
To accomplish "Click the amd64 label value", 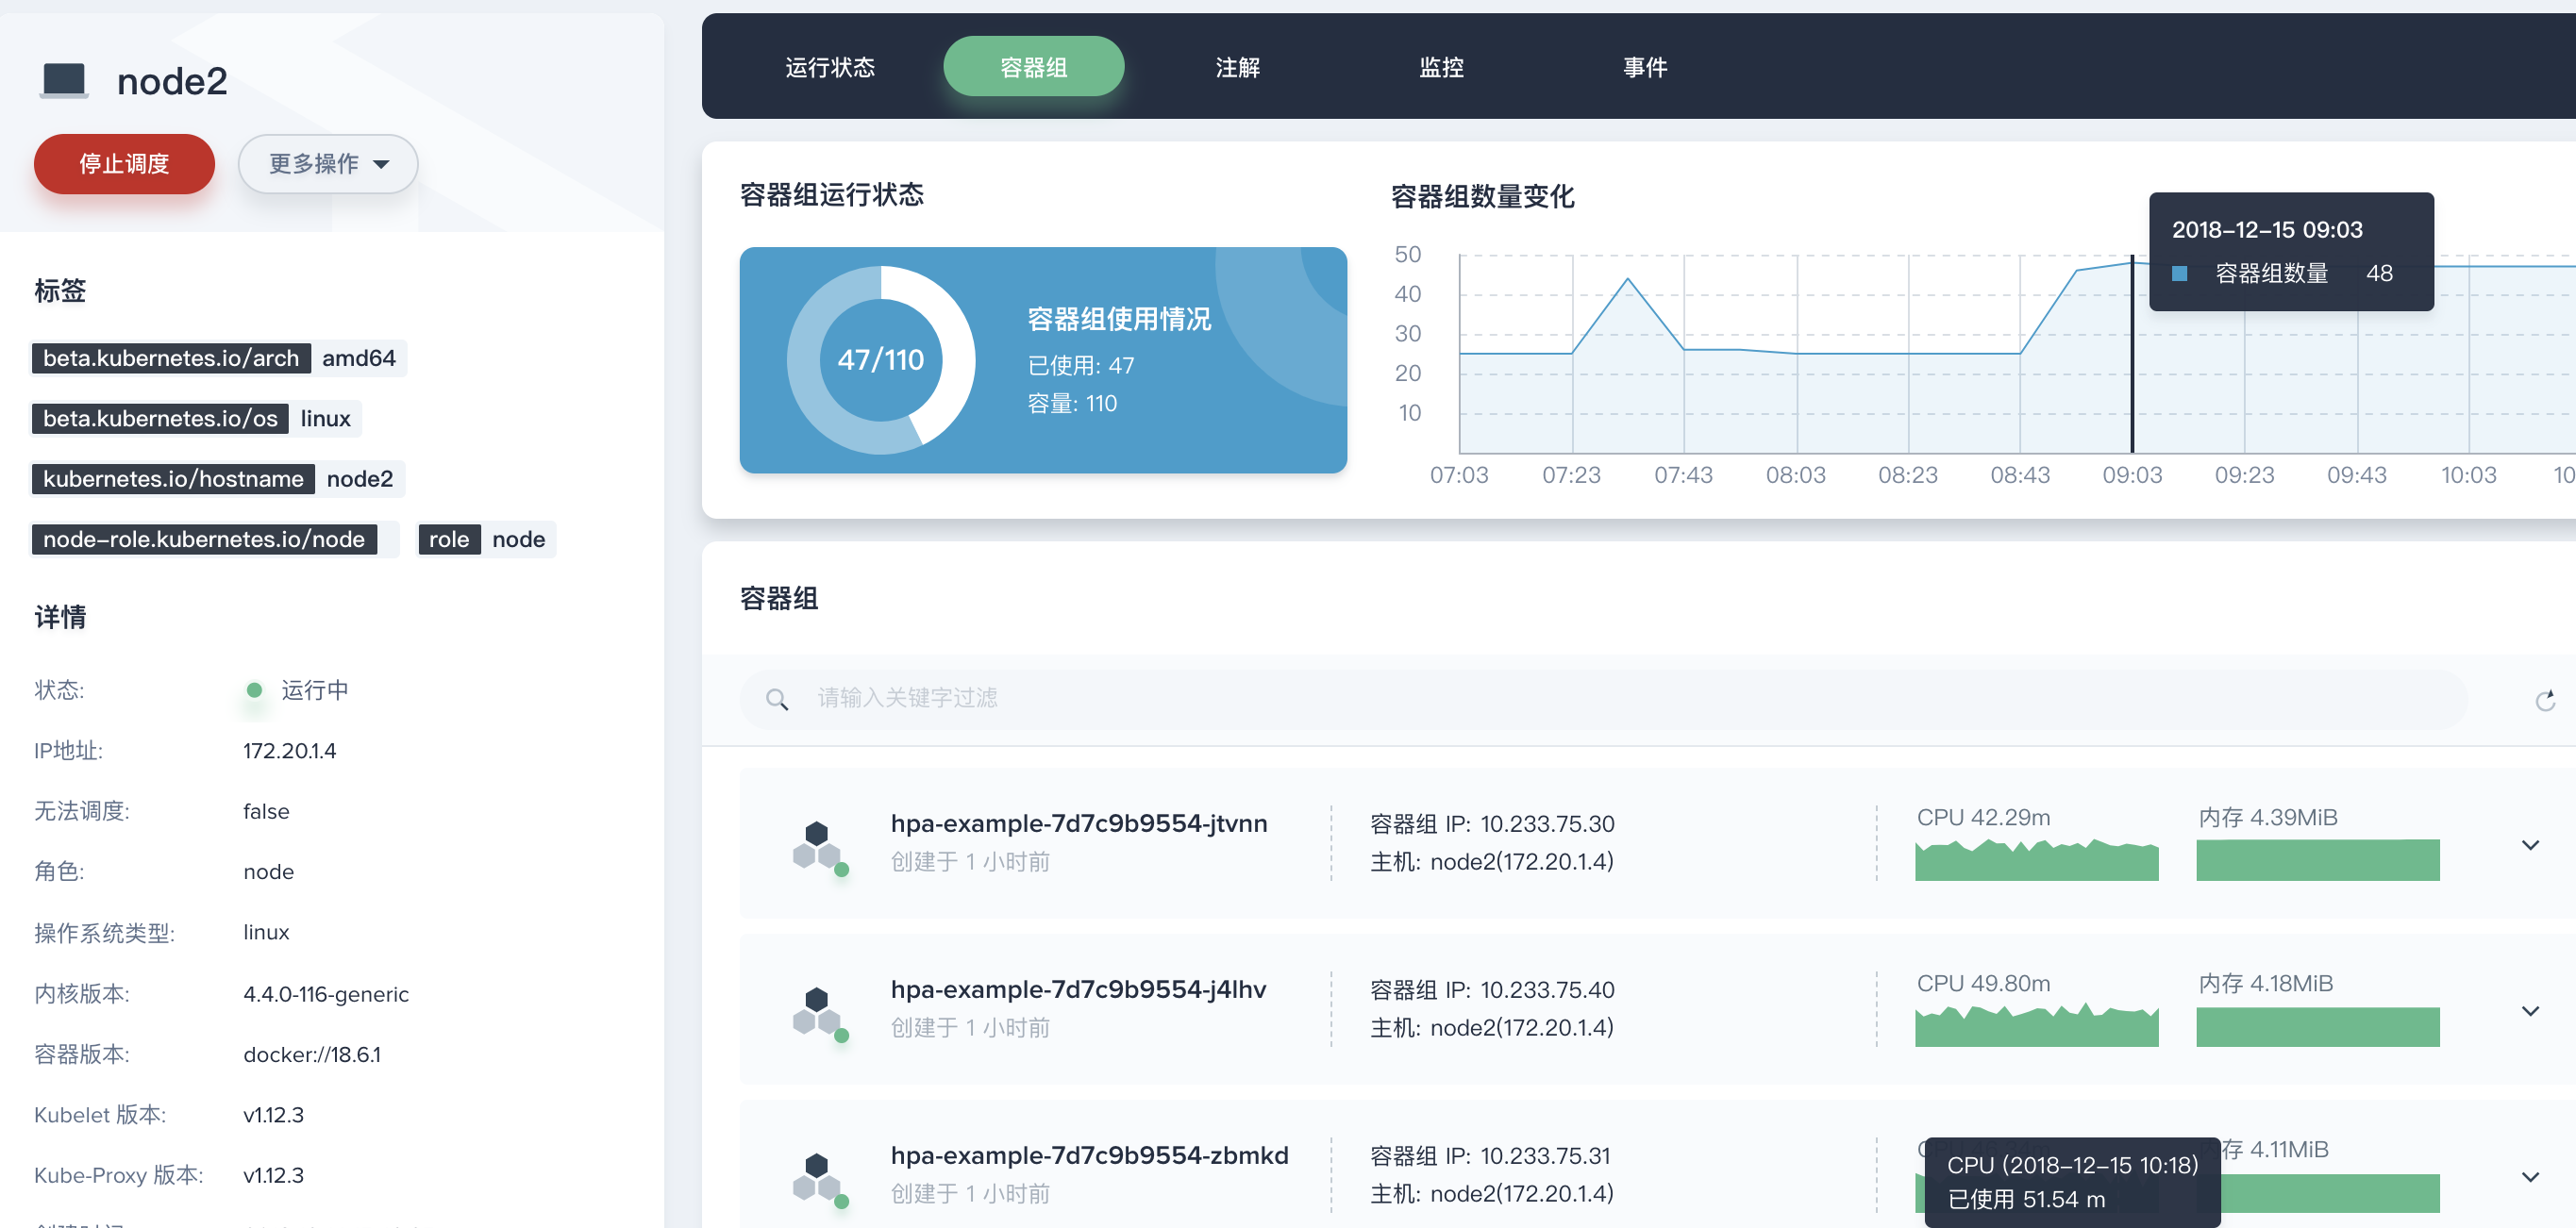I will (359, 358).
